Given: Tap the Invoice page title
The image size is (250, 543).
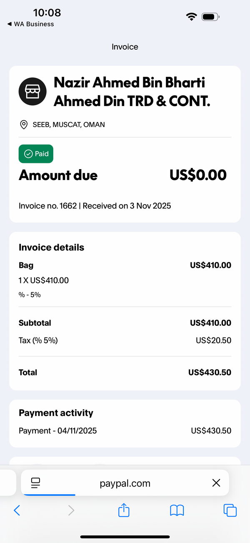Looking at the screenshot, I should click(x=125, y=47).
